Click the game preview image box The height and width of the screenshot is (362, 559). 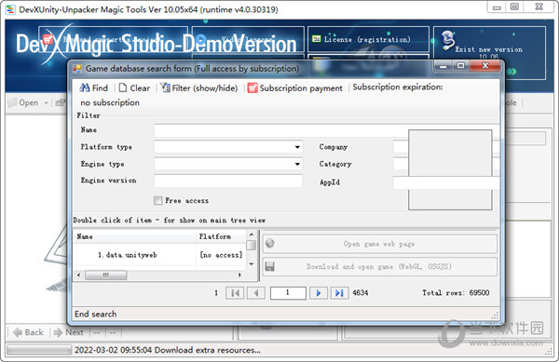point(450,169)
